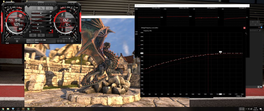Screen dimensions: 264x111
Task: Click the save profile icon
Action: point(72,41)
